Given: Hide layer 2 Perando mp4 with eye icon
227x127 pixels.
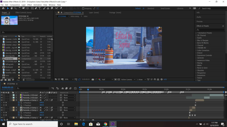Looking at the screenshot, I should coord(2,98).
